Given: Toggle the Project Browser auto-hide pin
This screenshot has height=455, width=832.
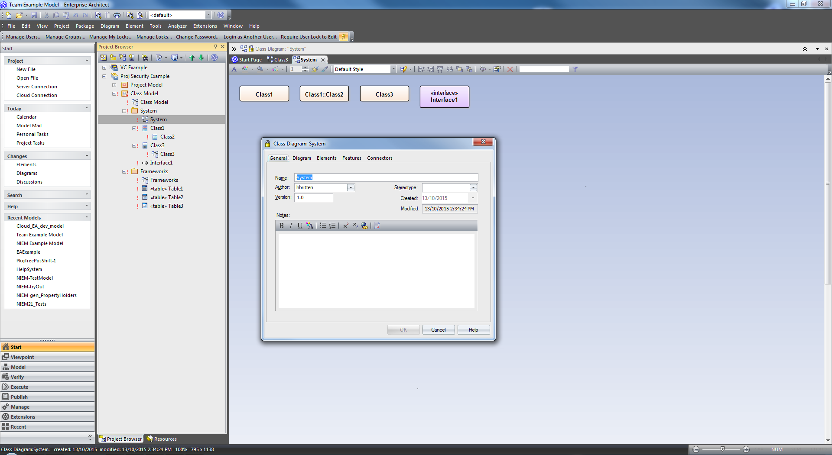Looking at the screenshot, I should click(215, 47).
